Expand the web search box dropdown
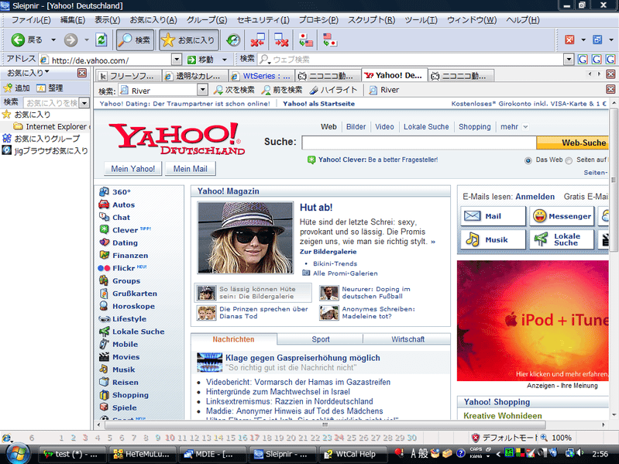619x464 pixels. (x=569, y=60)
